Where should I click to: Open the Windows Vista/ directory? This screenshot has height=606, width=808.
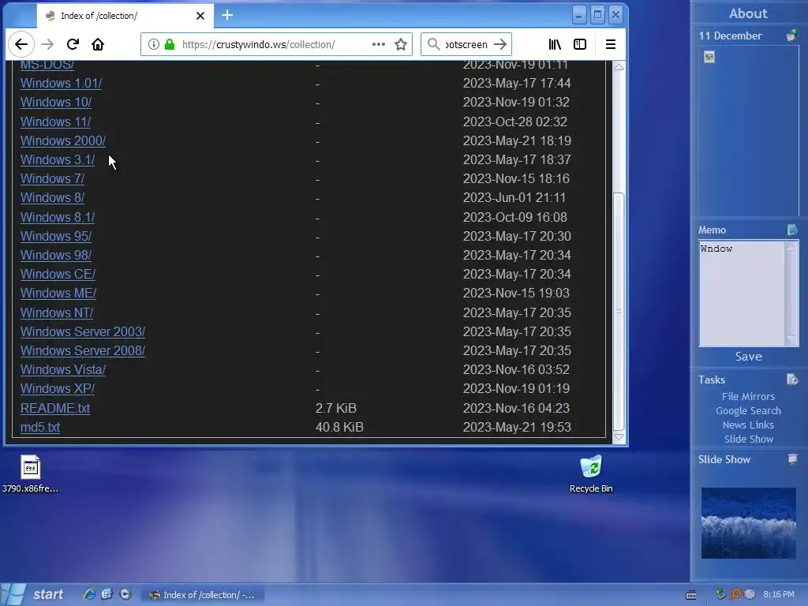tap(63, 370)
